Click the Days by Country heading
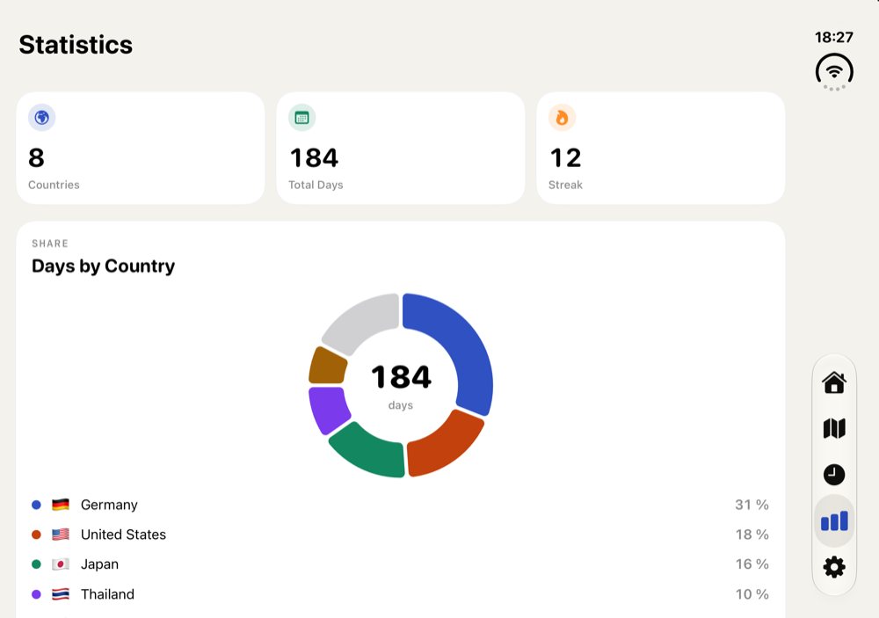879x618 pixels. coord(103,265)
